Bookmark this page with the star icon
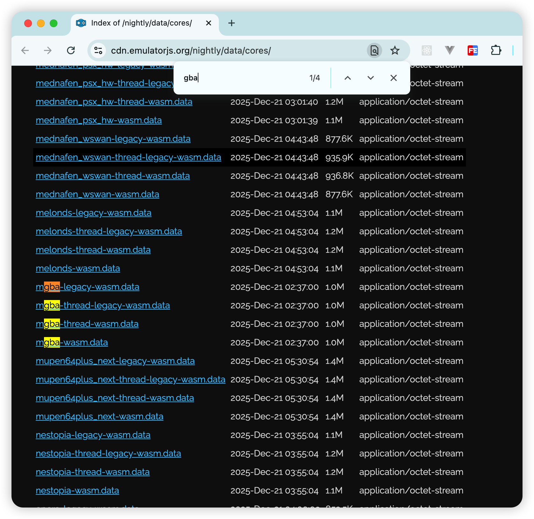The width and height of the screenshot is (534, 519). pos(395,50)
